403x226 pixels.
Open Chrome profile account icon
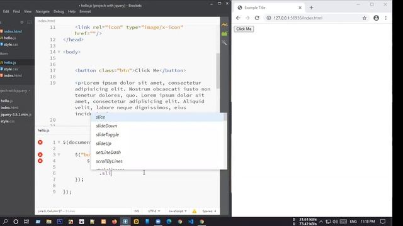coord(377,18)
